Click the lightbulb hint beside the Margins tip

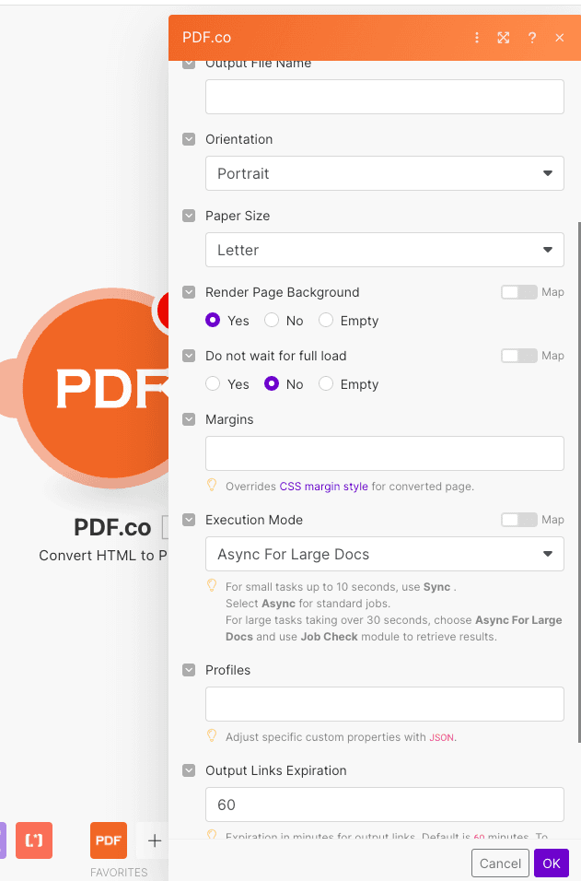click(x=212, y=484)
